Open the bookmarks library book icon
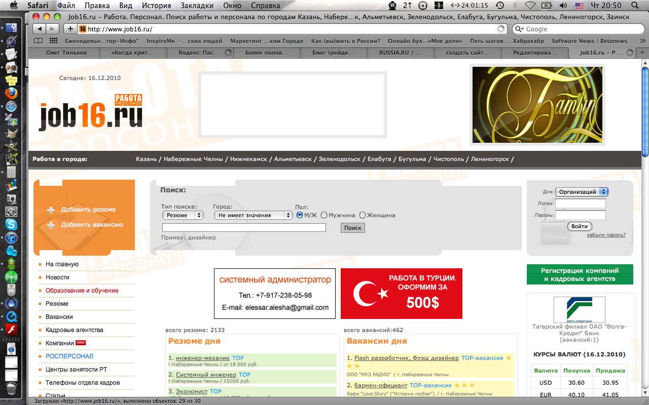 coord(38,41)
